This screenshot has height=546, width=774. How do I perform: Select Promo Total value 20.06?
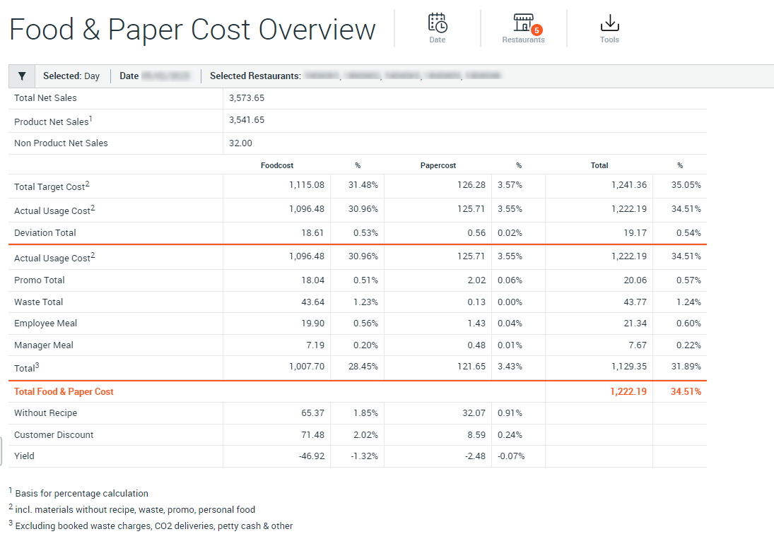click(635, 280)
